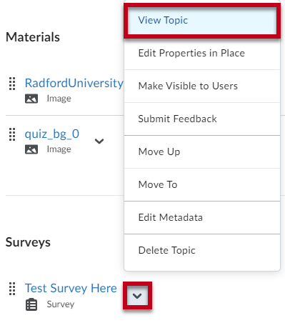Click the Materials section heading
285x328 pixels.
33,37
